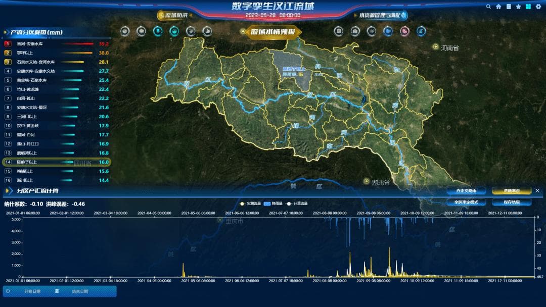Click the 洪峰误差 value -0.46
The image size is (546, 307).
click(78, 204)
